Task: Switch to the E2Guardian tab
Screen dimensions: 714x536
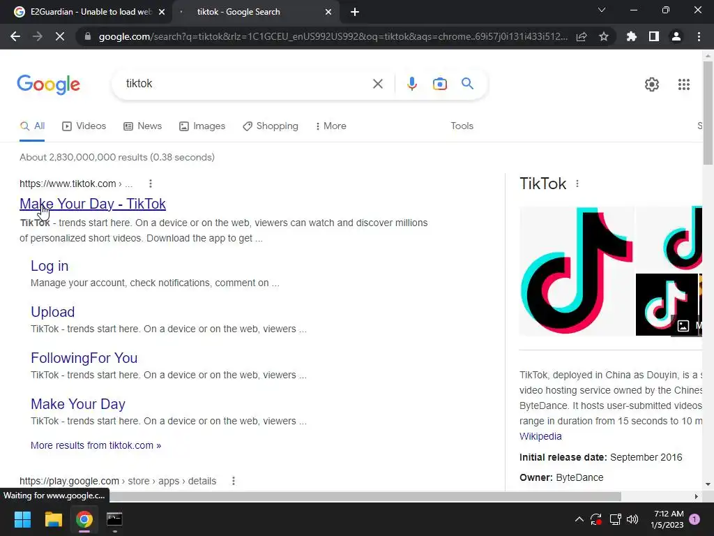Action: click(x=86, y=12)
